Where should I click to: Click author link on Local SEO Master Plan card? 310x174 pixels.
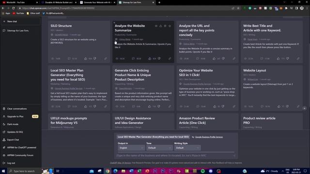[69, 88]
